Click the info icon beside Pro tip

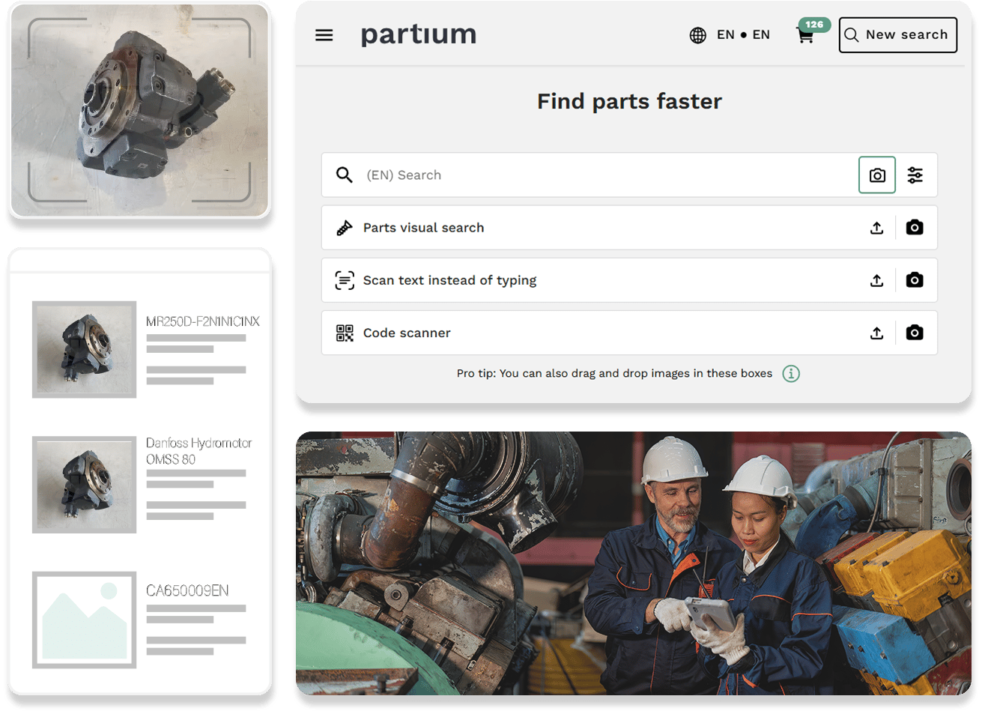(791, 373)
